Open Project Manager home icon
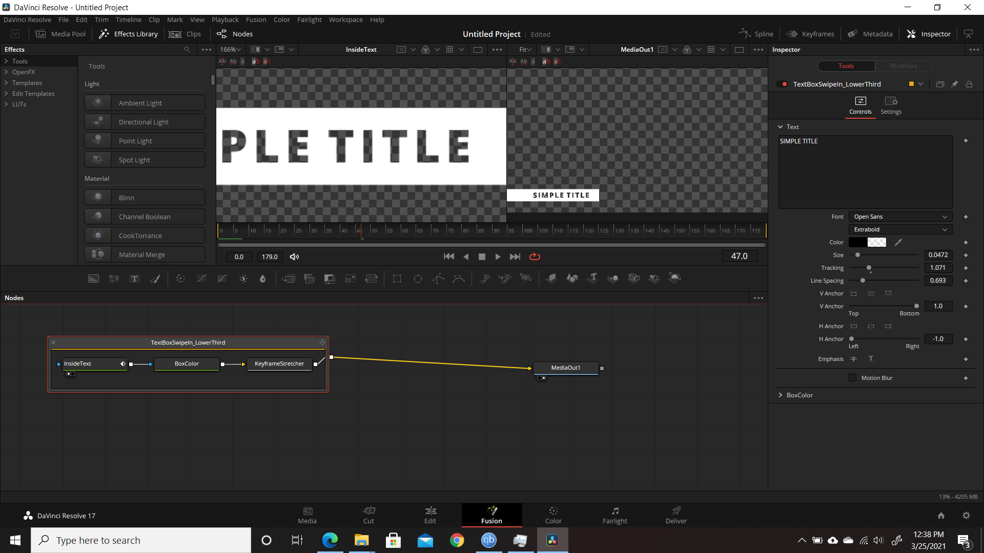Screen dimensions: 984x553 pyautogui.click(x=941, y=516)
